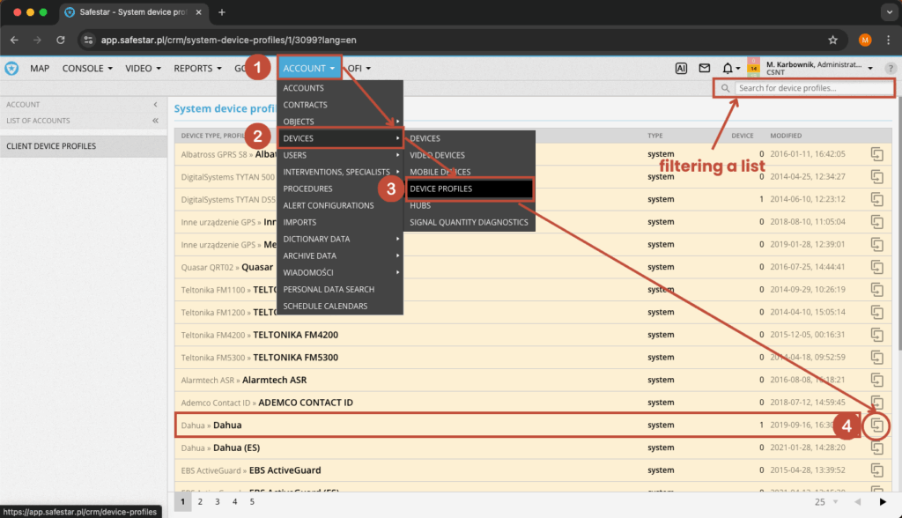This screenshot has height=518, width=902.
Task: Expand the ARCHIVE DATA submenu
Action: [340, 255]
